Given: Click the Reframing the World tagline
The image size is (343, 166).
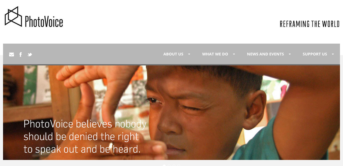Looking at the screenshot, I should 310,24.
